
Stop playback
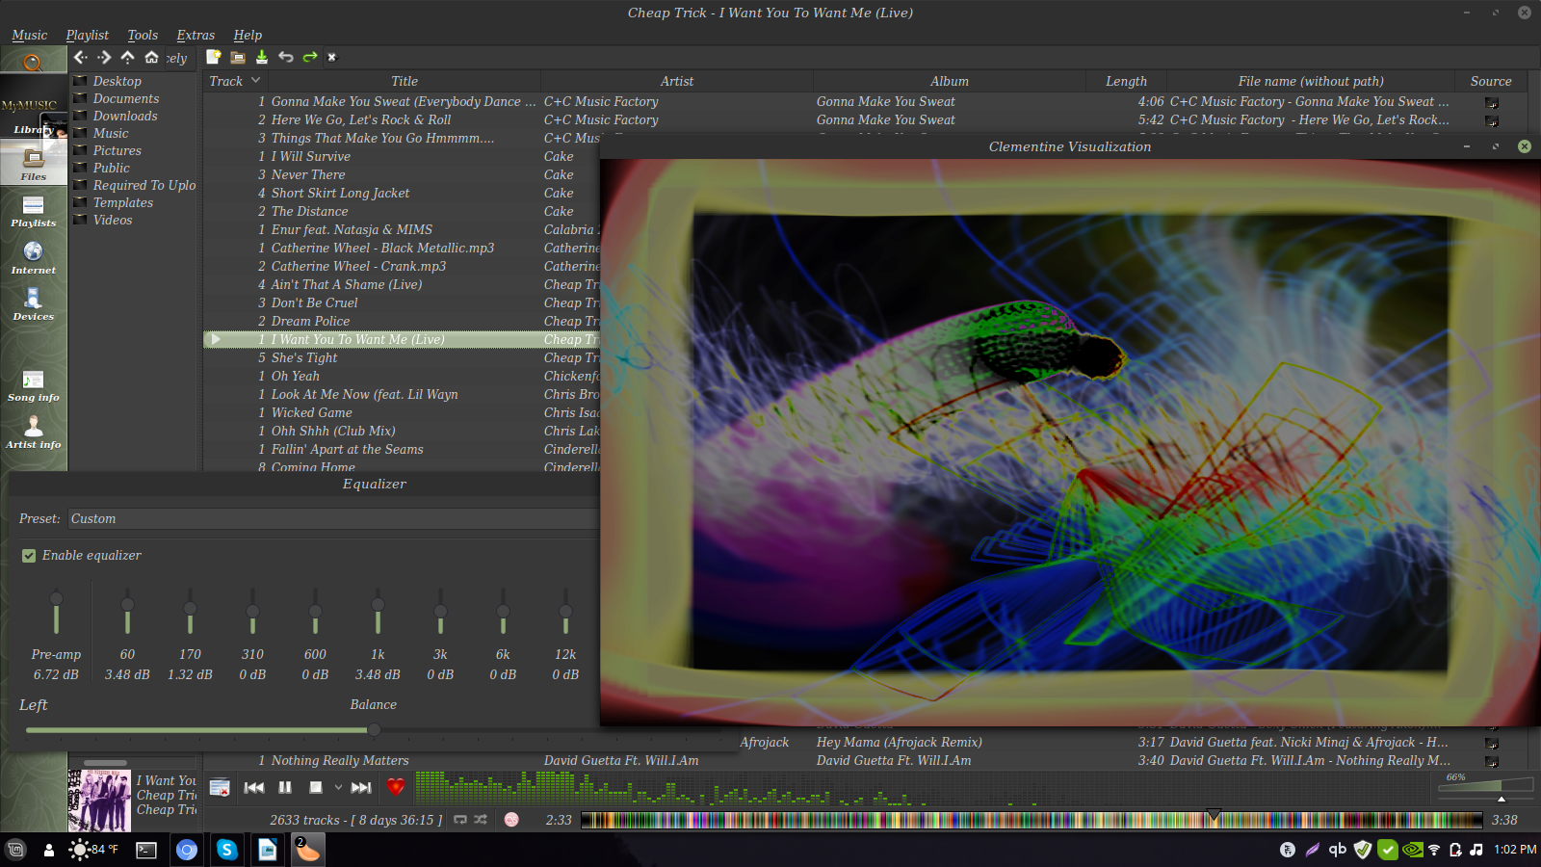click(x=315, y=787)
